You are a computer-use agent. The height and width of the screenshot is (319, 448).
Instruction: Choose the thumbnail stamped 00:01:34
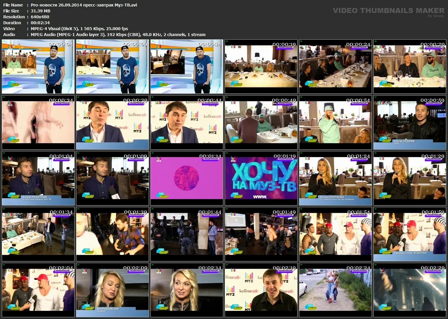(38, 234)
